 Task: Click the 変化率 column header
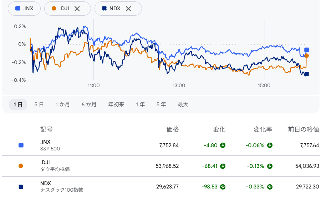coord(263,129)
